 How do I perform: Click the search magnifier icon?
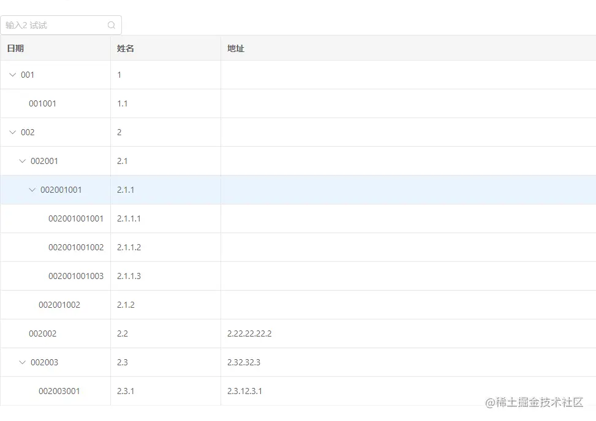pos(110,24)
